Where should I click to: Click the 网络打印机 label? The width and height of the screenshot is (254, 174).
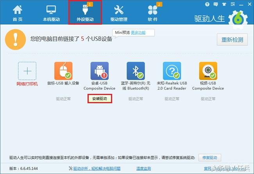pyautogui.click(x=27, y=84)
